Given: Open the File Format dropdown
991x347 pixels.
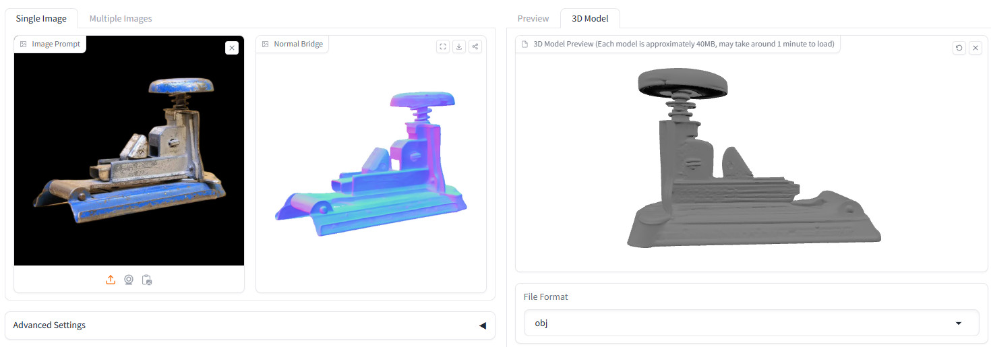Looking at the screenshot, I should point(750,323).
